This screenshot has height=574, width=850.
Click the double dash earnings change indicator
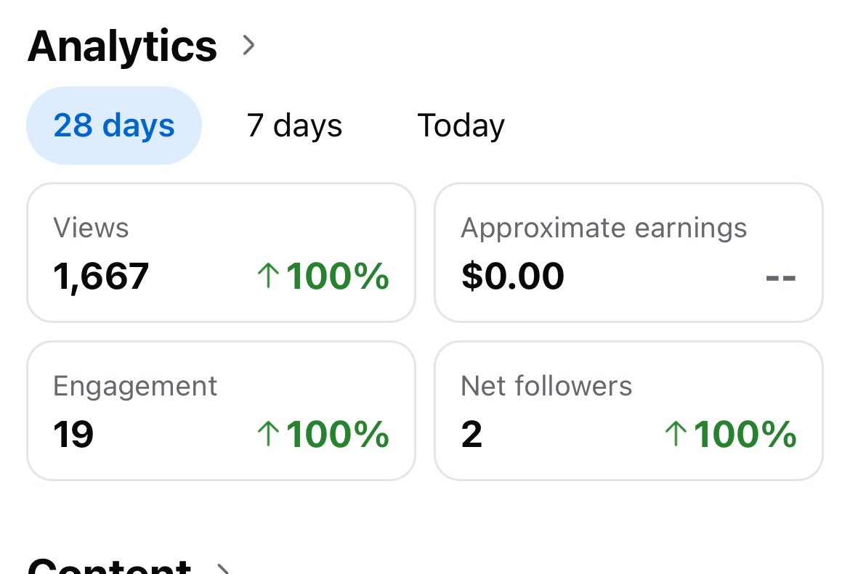point(780,279)
